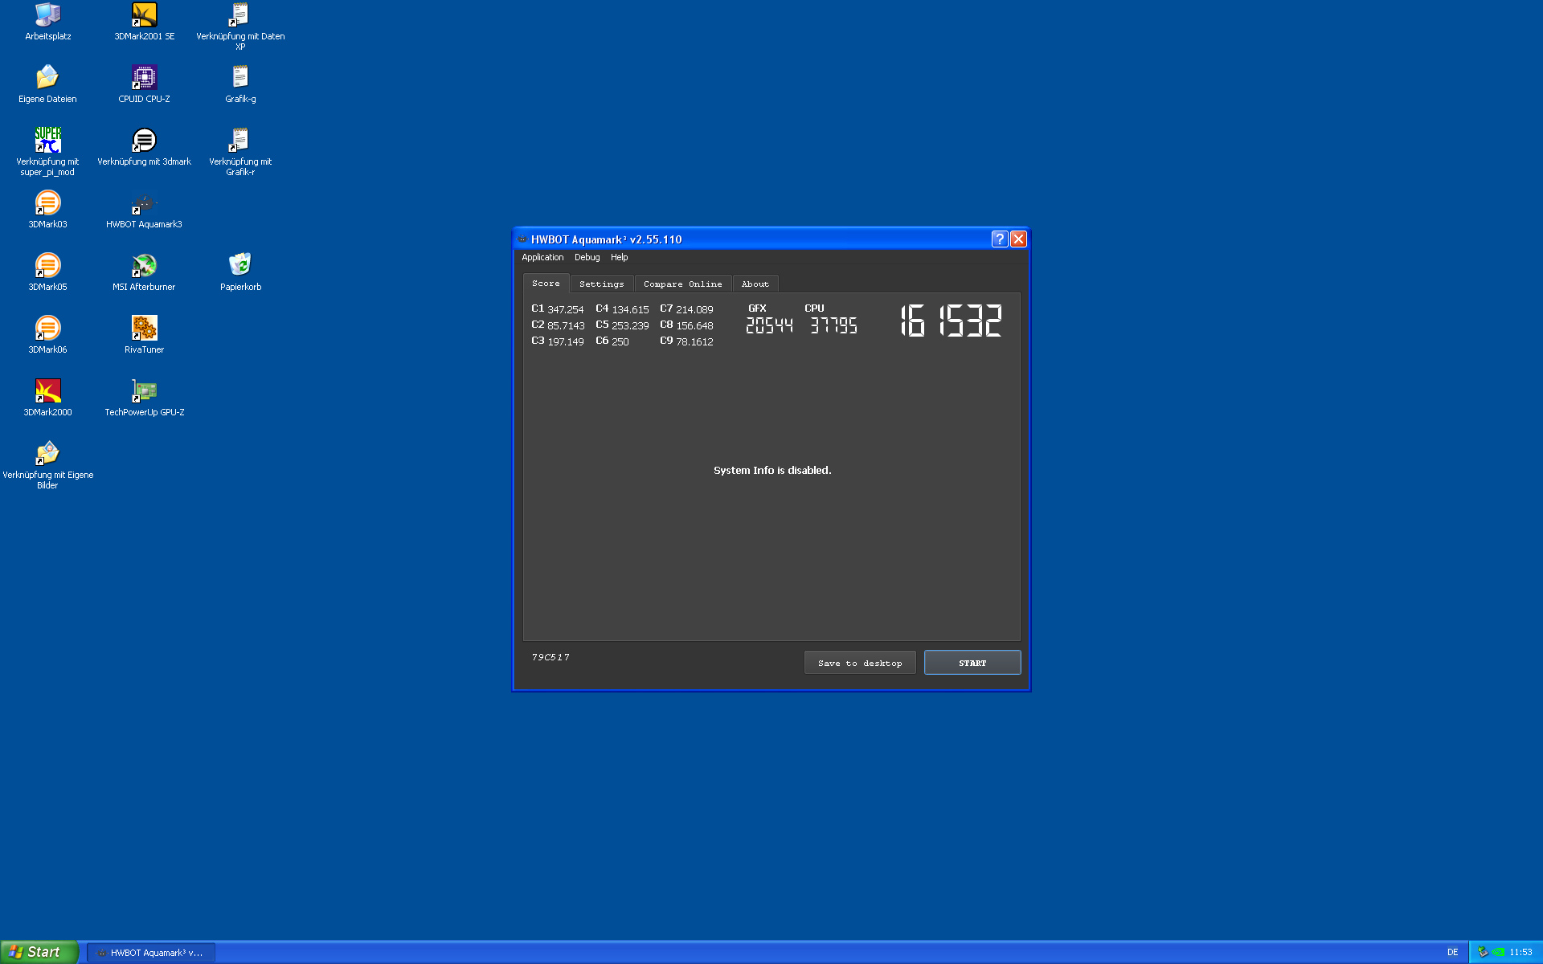Click the help question mark in HWBOT title bar

tap(999, 239)
